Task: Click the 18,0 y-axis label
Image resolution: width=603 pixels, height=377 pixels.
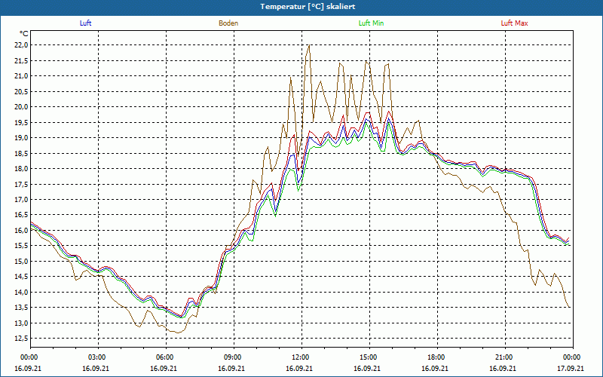Action: [23, 168]
